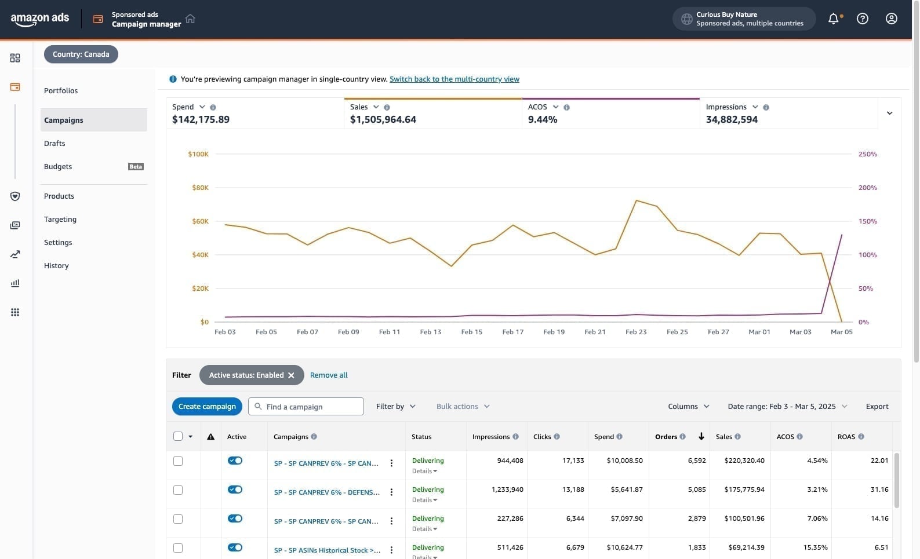The height and width of the screenshot is (559, 920).
Task: Open Drafts in the sidebar
Action: coord(54,144)
